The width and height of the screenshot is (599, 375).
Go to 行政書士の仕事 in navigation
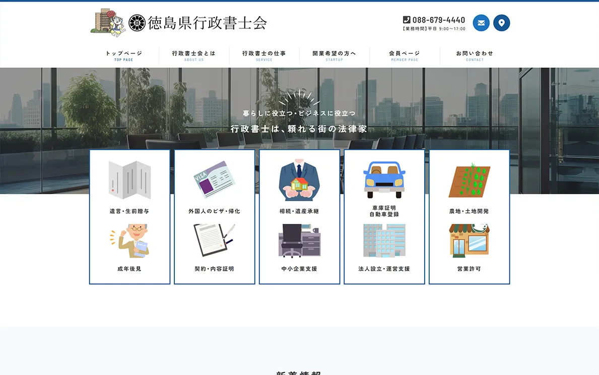coord(264,55)
